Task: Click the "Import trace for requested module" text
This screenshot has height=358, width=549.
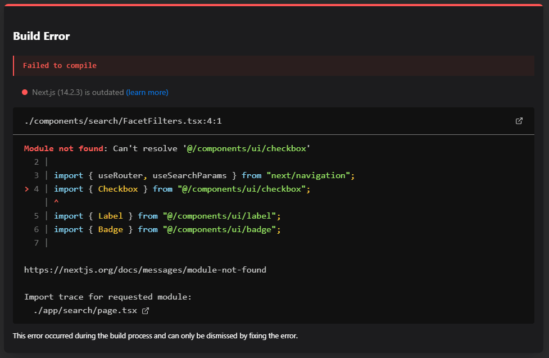Action: pyautogui.click(x=108, y=297)
